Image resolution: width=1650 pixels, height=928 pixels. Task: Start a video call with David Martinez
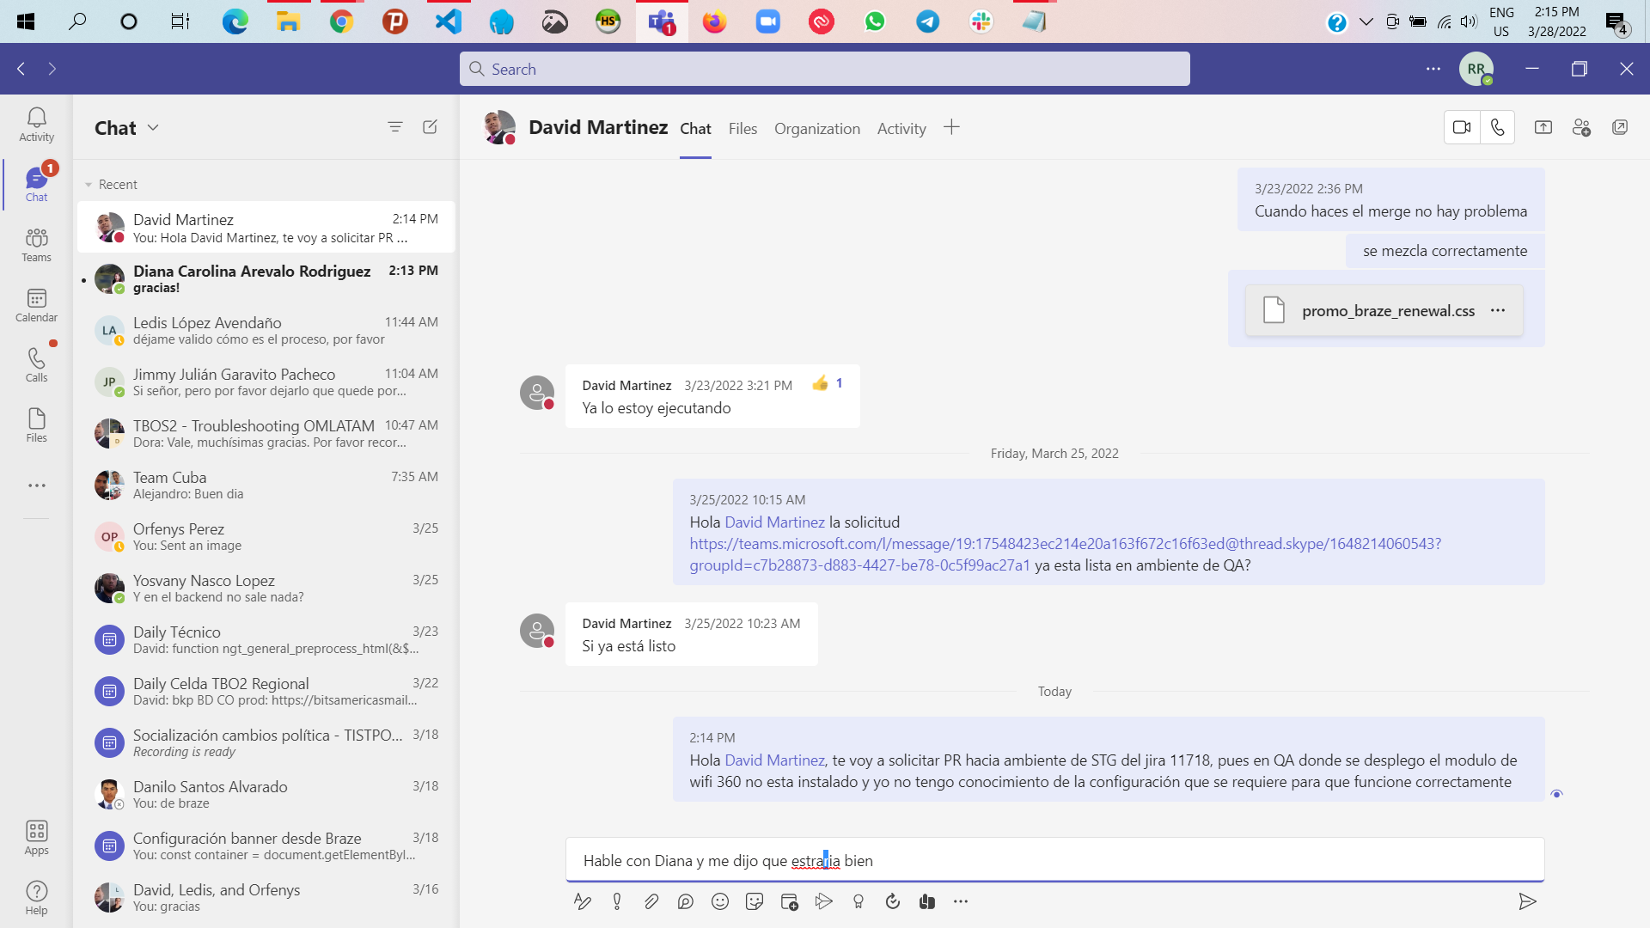coord(1461,128)
